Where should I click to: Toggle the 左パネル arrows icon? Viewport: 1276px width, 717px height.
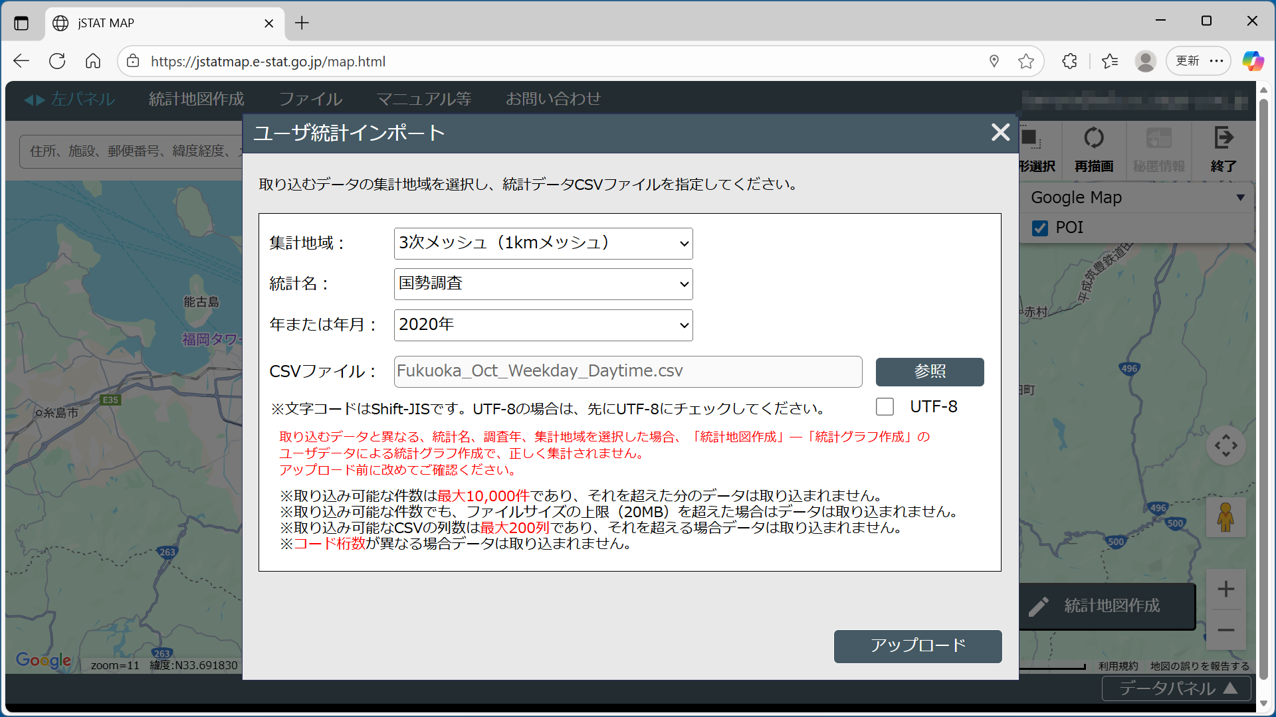(35, 100)
